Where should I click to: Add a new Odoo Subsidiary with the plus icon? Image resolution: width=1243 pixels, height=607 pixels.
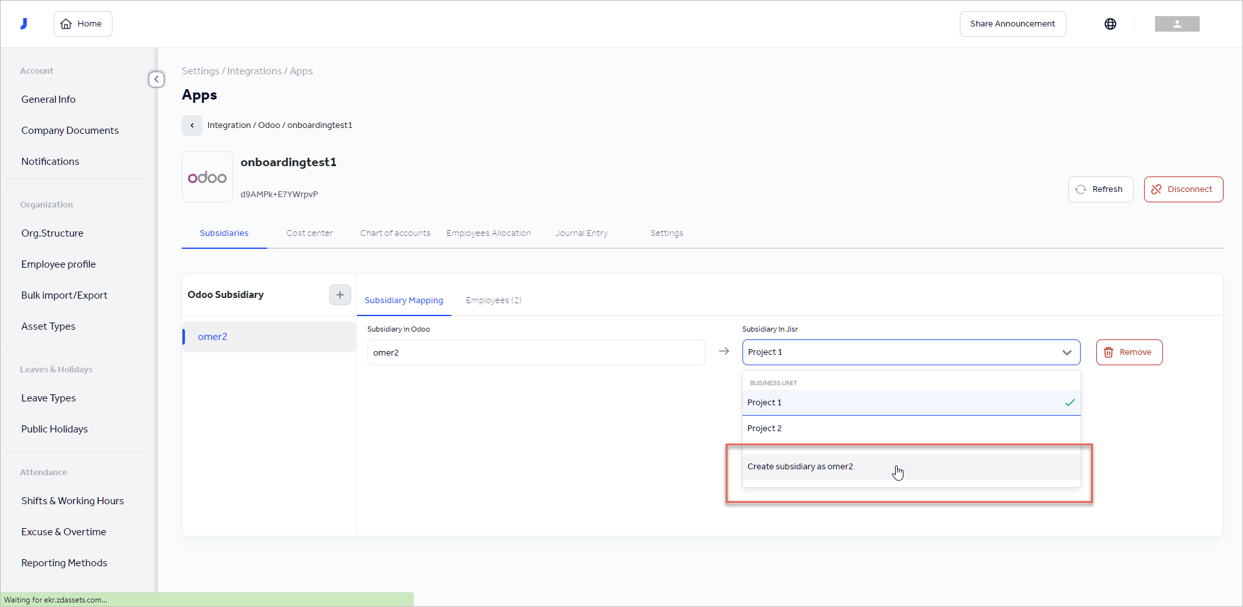pyautogui.click(x=340, y=295)
